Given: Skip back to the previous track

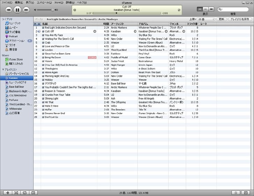Looking at the screenshot, I should coord(9,10).
